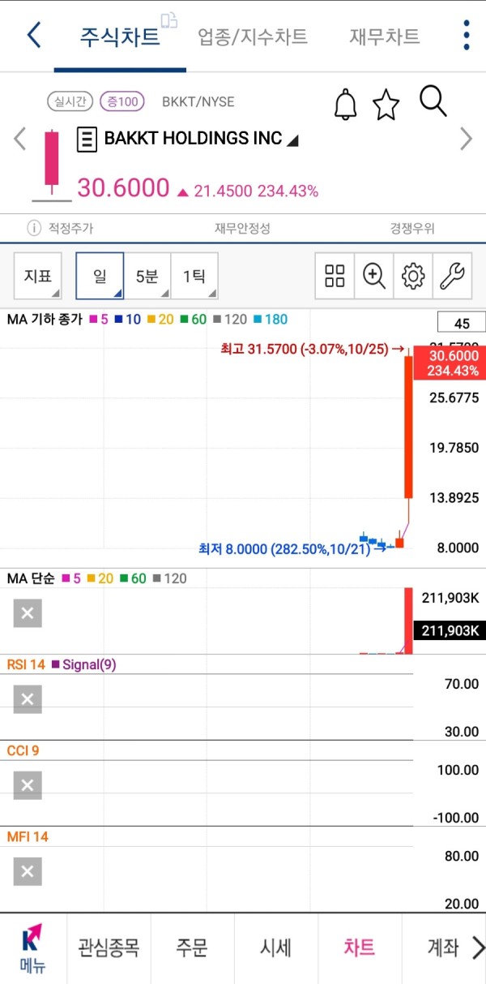Viewport: 486px width, 984px height.
Task: Select the large red candlestick on chart
Action: [x=407, y=427]
